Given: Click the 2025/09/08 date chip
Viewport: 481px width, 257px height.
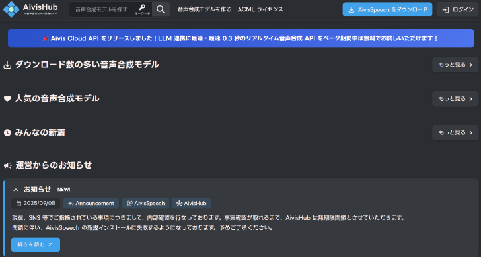Looking at the screenshot, I should pyautogui.click(x=36, y=203).
